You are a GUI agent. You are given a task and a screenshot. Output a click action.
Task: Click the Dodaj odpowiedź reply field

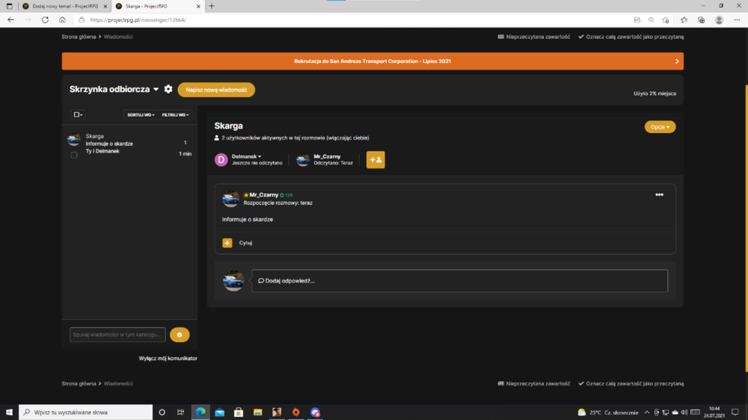(459, 281)
